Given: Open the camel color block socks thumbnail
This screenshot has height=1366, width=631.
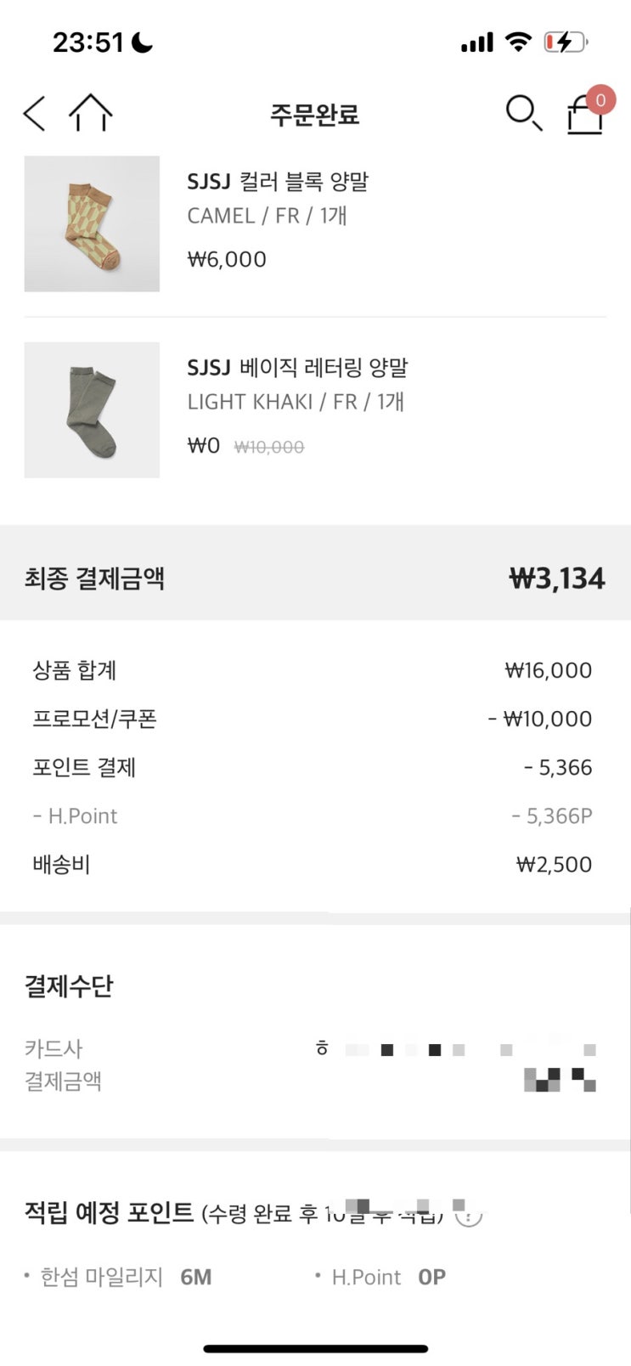Looking at the screenshot, I should (92, 224).
